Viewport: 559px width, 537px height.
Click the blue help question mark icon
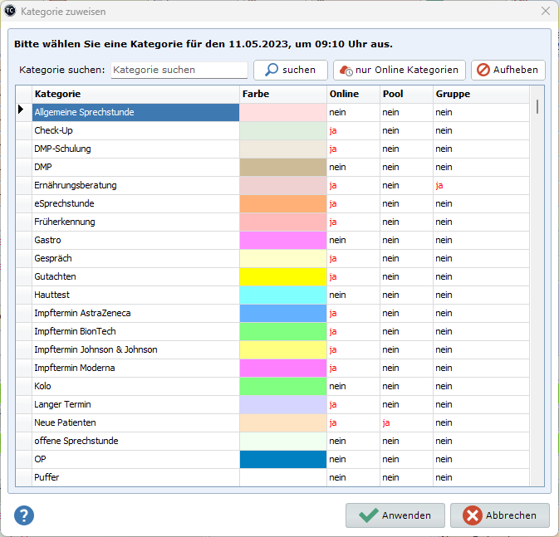pos(24,515)
